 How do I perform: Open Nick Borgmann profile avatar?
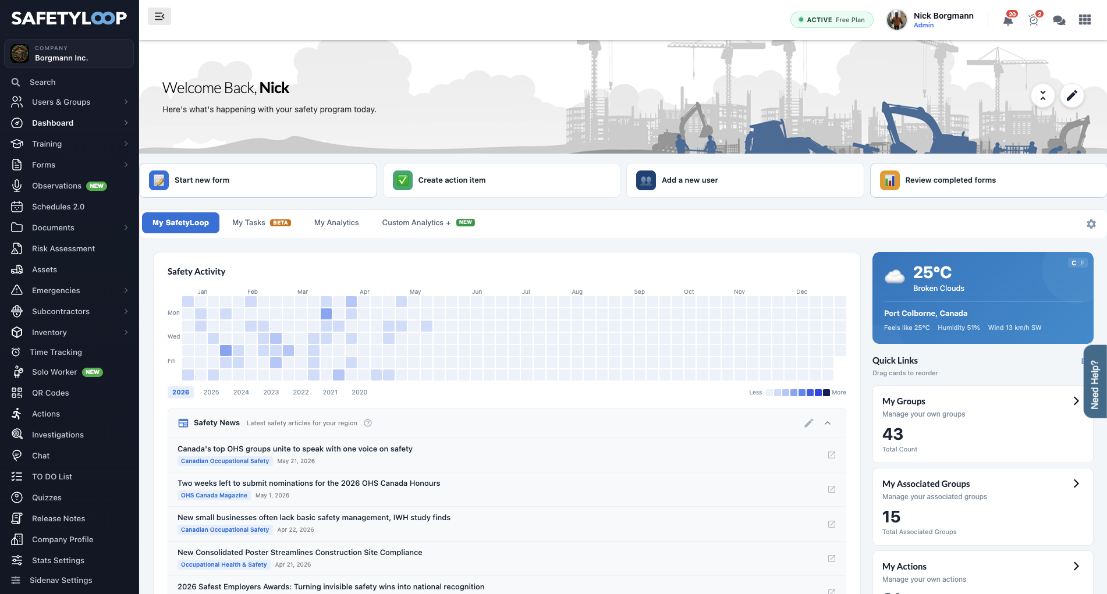click(x=897, y=20)
